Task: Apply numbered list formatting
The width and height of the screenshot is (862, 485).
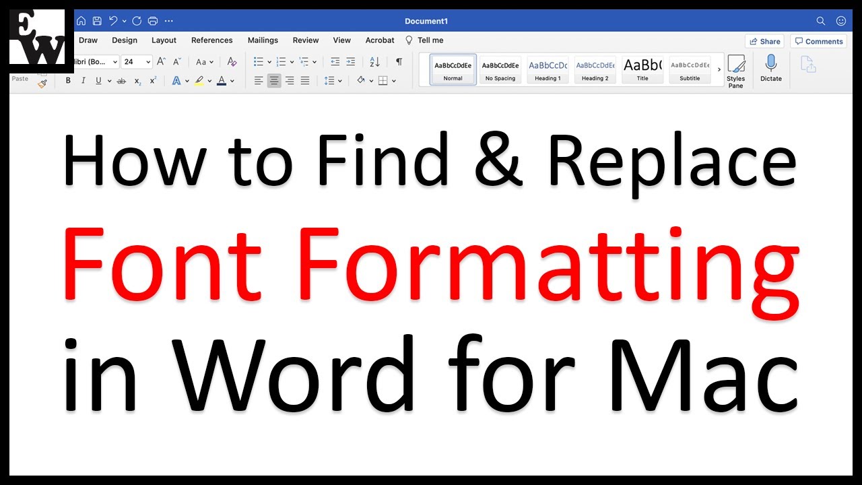Action: coord(281,61)
